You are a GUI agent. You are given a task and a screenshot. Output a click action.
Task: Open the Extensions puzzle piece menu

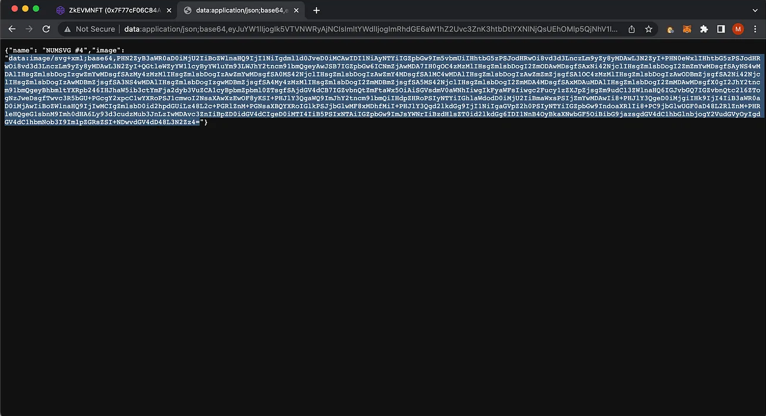[703, 29]
